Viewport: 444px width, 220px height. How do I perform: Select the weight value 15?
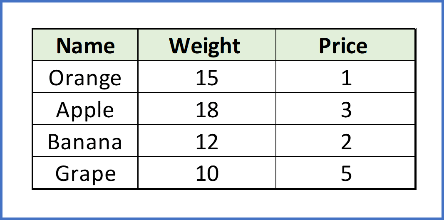pos(206,77)
